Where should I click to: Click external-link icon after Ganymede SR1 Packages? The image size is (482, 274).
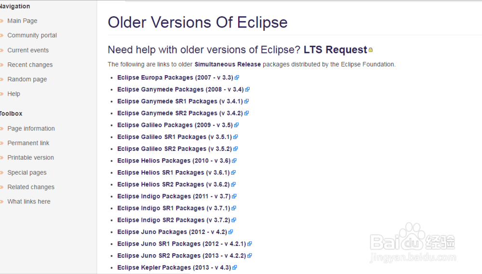click(x=246, y=101)
